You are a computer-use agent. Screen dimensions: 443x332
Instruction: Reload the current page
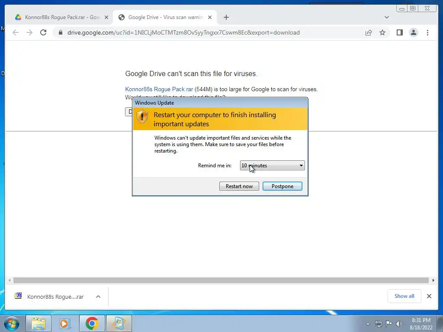tap(43, 32)
